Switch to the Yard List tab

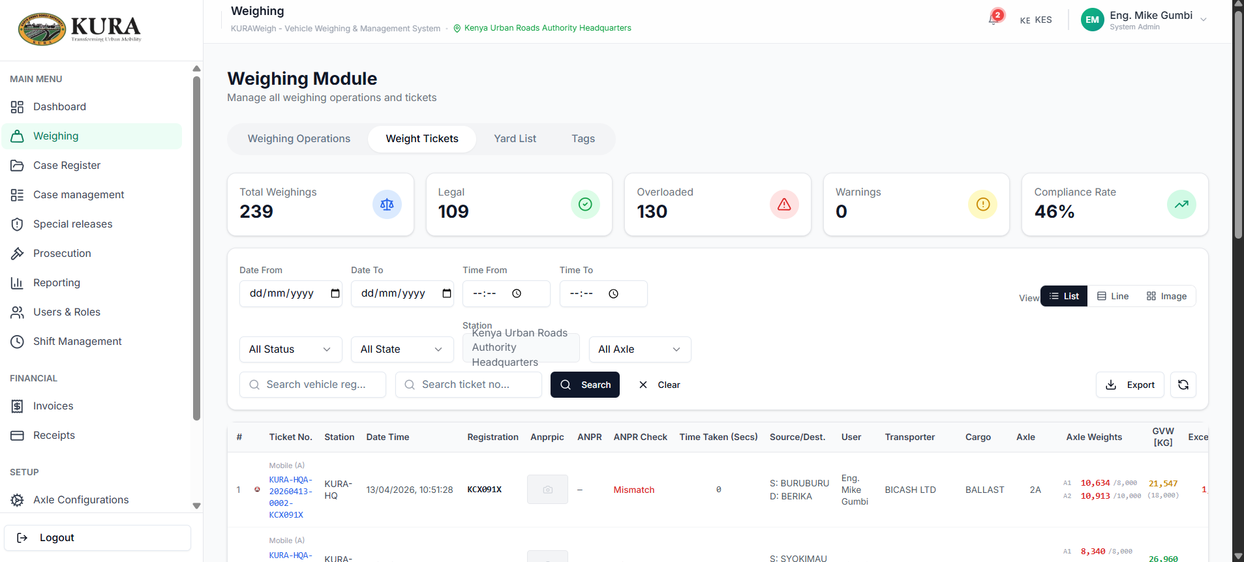coord(515,139)
